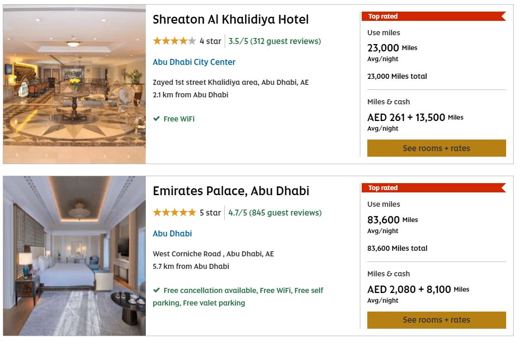Open the Shreaton Al Khalidiya lobby photo

[x=74, y=84]
